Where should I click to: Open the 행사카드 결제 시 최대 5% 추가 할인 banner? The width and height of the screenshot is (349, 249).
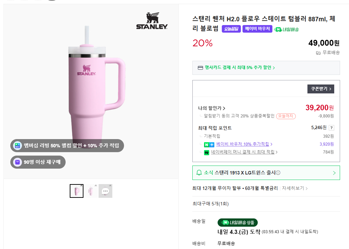240,68
